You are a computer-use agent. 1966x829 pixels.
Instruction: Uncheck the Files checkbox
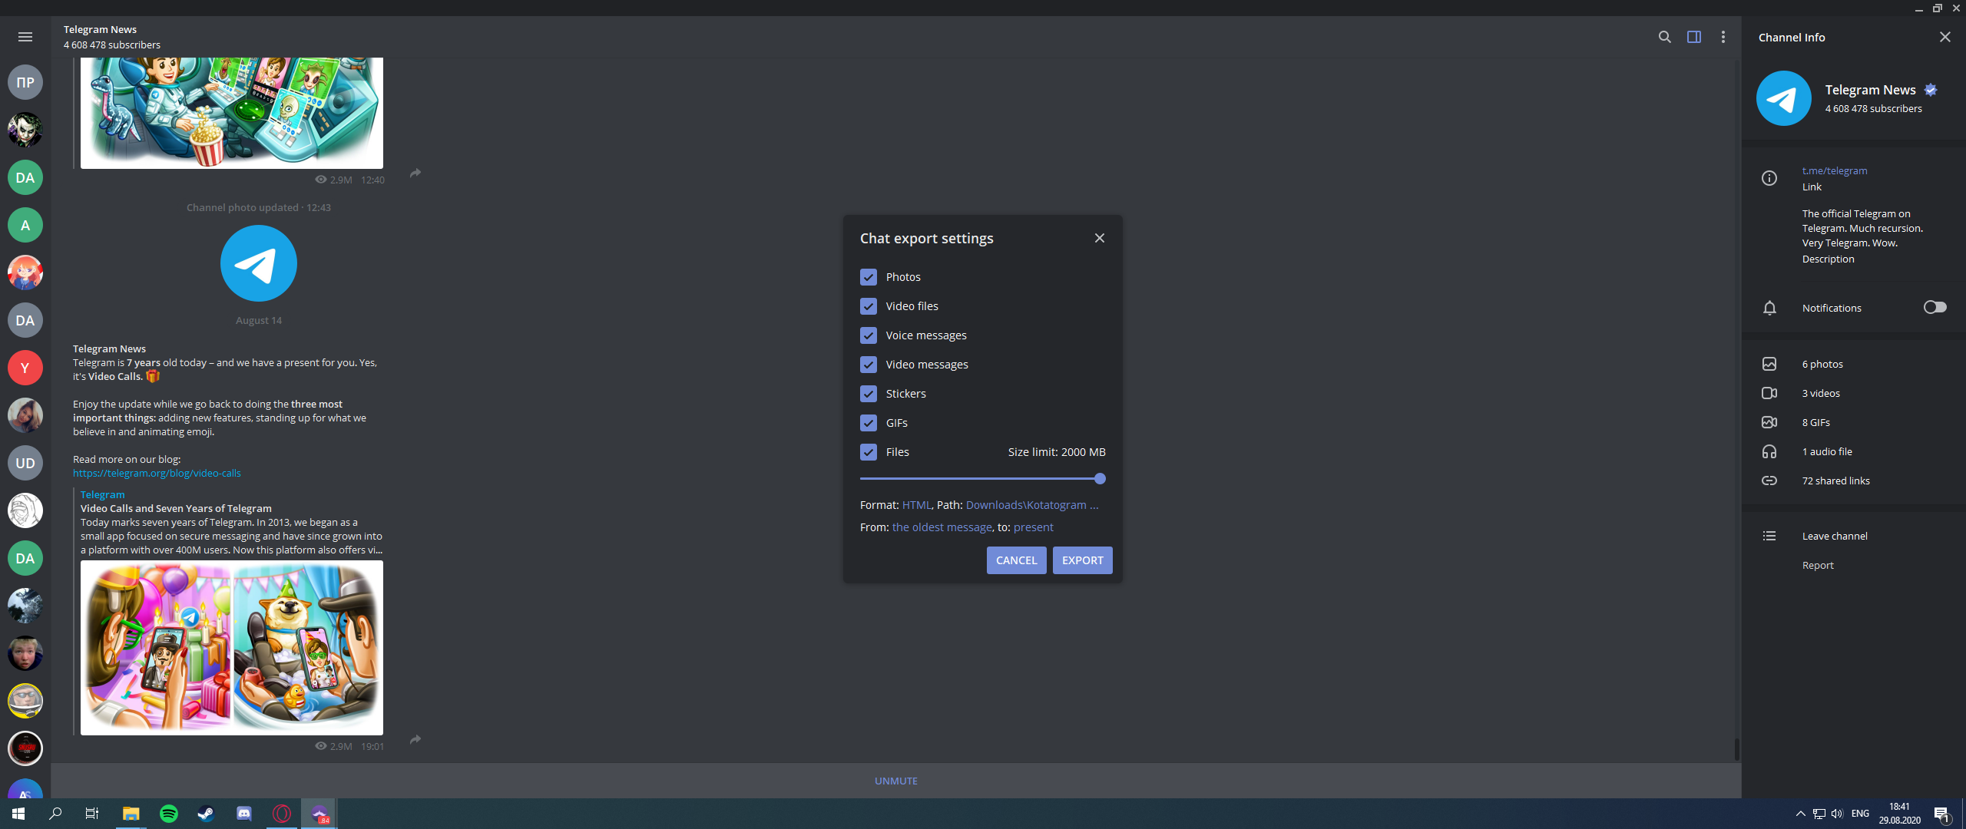click(868, 452)
